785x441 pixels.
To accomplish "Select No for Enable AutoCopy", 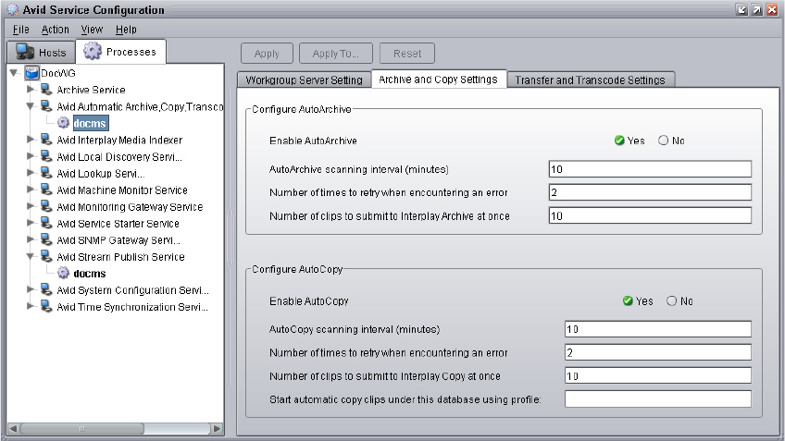I will (x=671, y=301).
